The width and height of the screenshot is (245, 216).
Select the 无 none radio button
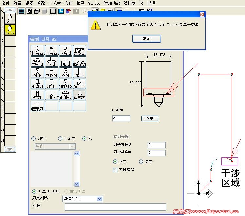tap(84, 138)
